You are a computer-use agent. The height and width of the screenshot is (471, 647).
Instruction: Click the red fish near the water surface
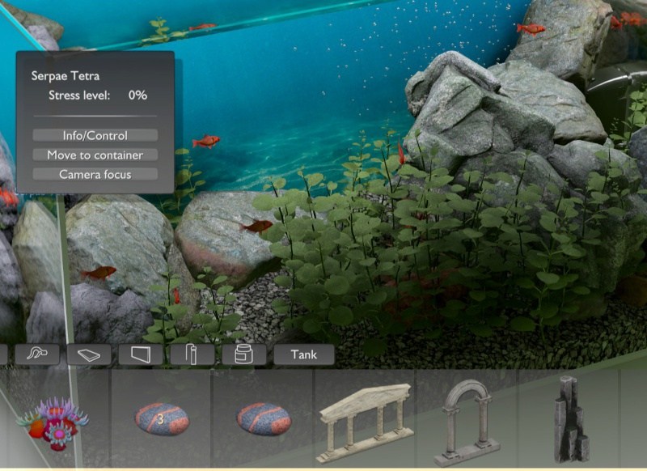point(201,28)
